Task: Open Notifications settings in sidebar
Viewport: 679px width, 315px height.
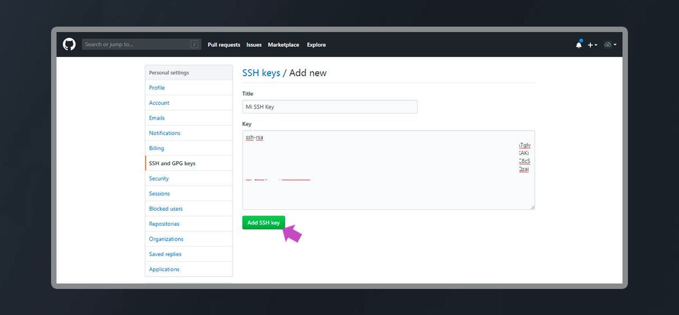Action: 188,133
